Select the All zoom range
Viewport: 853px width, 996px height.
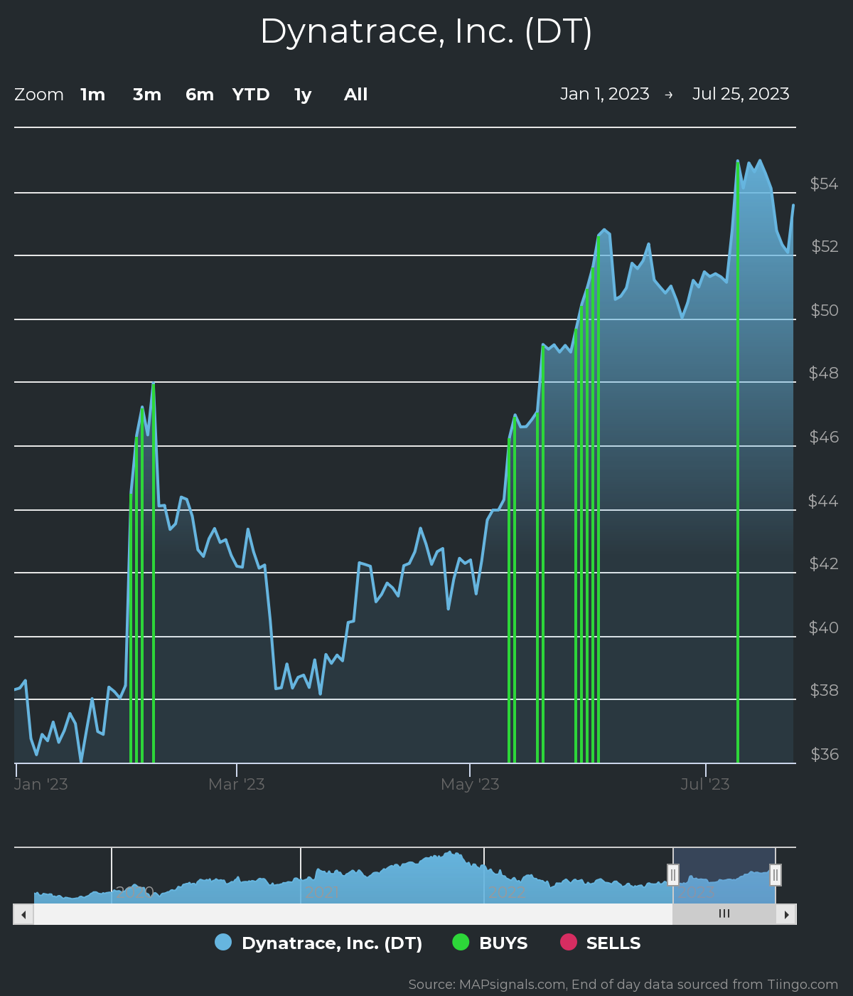[x=356, y=95]
